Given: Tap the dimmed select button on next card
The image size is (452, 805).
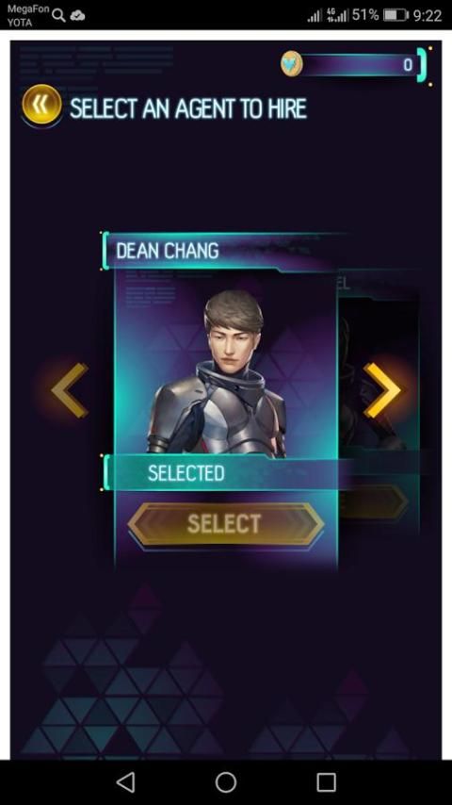Looking at the screenshot, I should click(374, 501).
